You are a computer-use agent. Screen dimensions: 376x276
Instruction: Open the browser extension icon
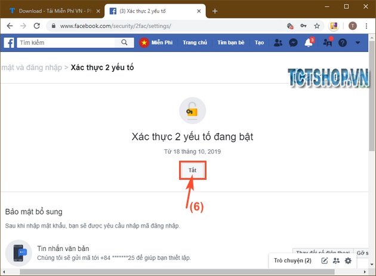(x=334, y=26)
